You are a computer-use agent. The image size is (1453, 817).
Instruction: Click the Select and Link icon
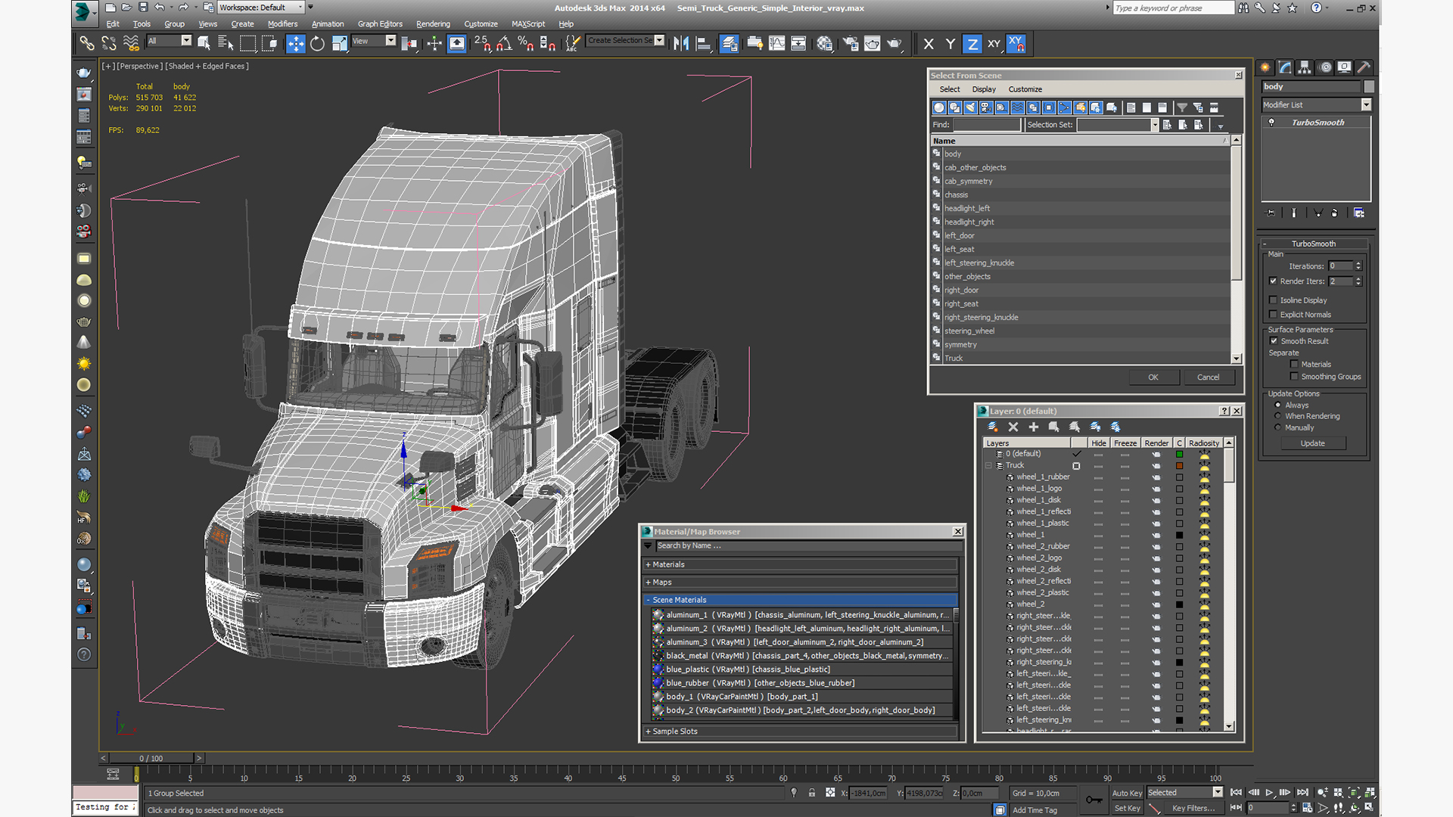coord(87,44)
